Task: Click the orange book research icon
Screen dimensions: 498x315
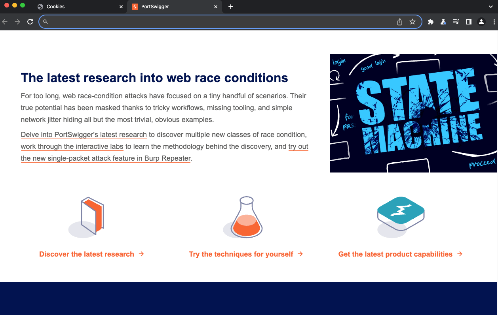Action: tap(86, 217)
